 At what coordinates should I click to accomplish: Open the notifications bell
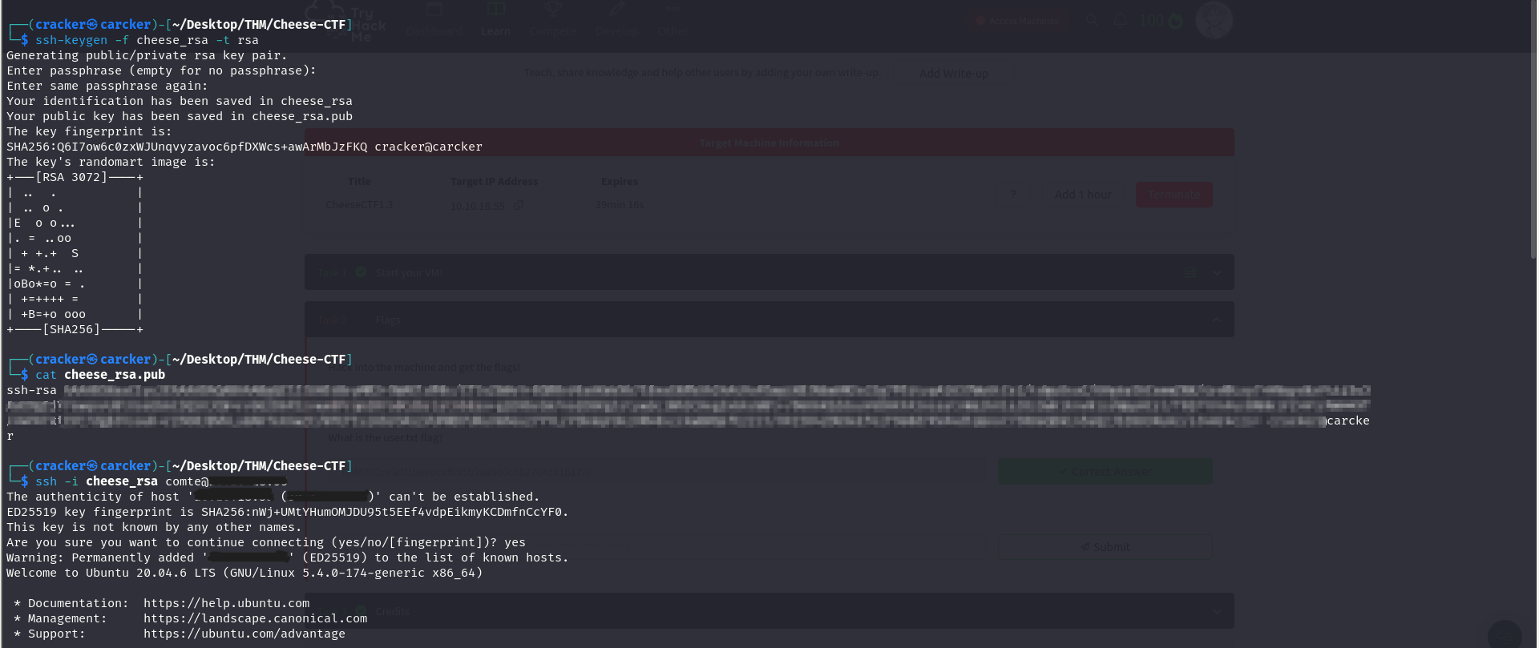point(1120,20)
